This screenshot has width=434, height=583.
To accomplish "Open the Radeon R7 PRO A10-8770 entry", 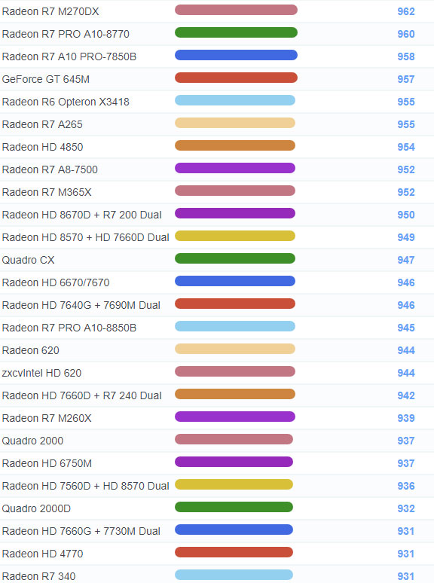I will (66, 34).
